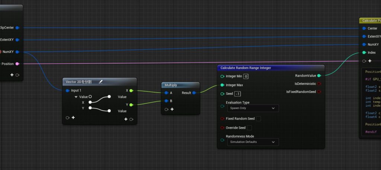Click the Multiply node B input pin

pos(166,101)
